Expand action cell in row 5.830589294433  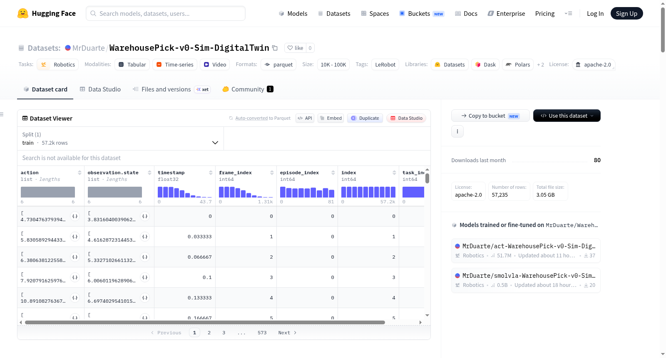[x=75, y=237]
